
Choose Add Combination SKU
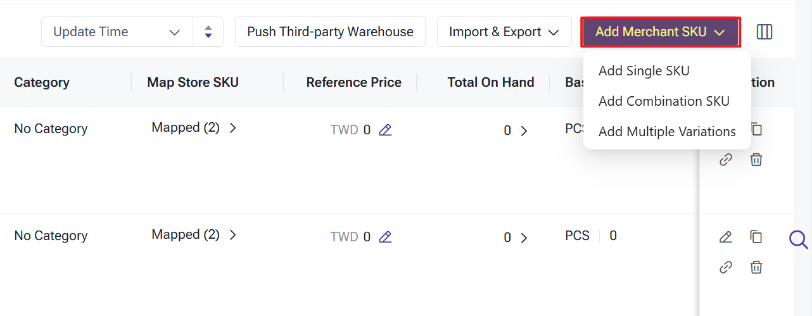(664, 101)
